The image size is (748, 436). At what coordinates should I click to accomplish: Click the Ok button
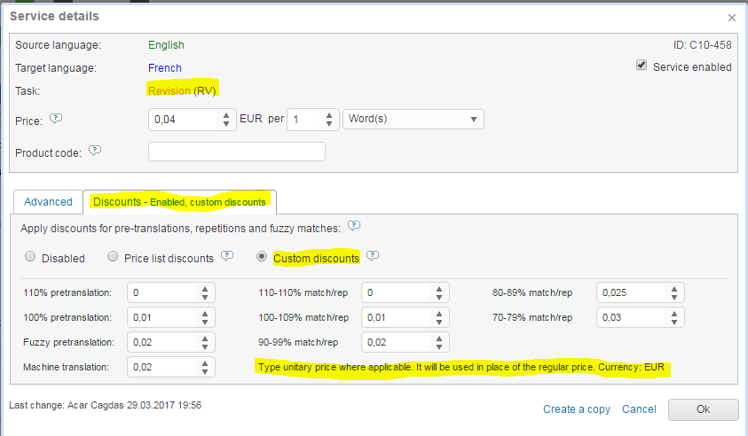tap(703, 409)
